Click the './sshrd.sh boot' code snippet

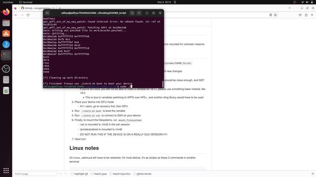[x=91, y=111]
